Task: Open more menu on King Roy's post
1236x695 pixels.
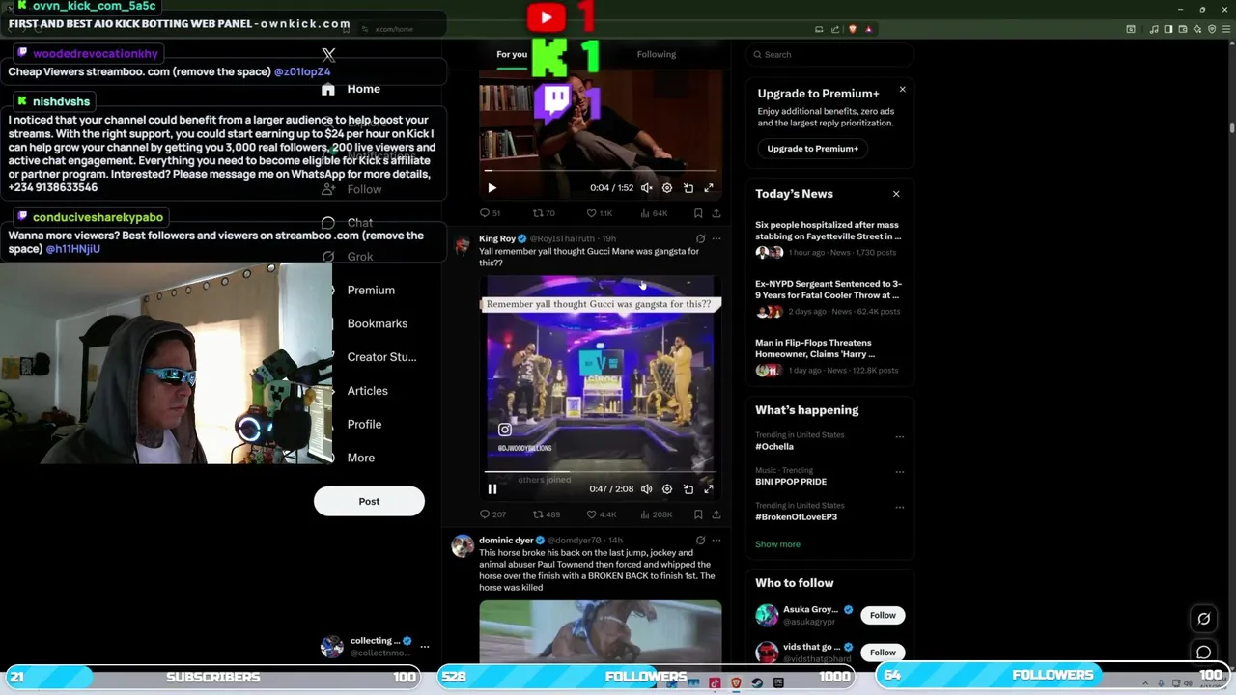Action: [x=716, y=238]
